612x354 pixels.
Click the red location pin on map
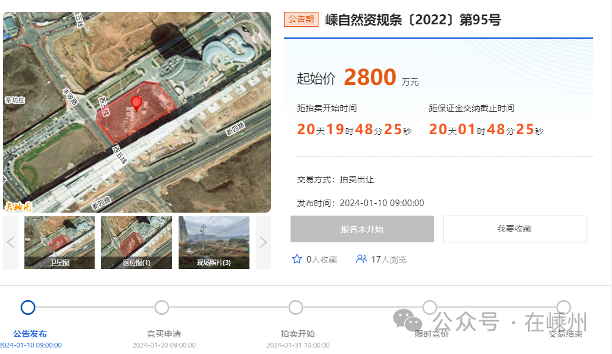click(136, 103)
